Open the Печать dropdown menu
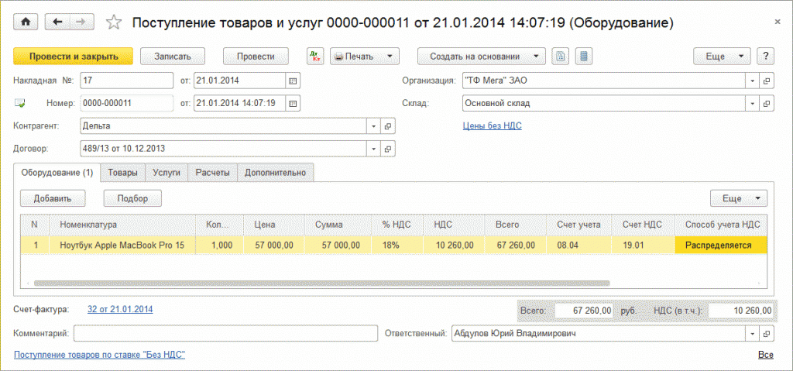This screenshot has width=793, height=371. pos(365,57)
